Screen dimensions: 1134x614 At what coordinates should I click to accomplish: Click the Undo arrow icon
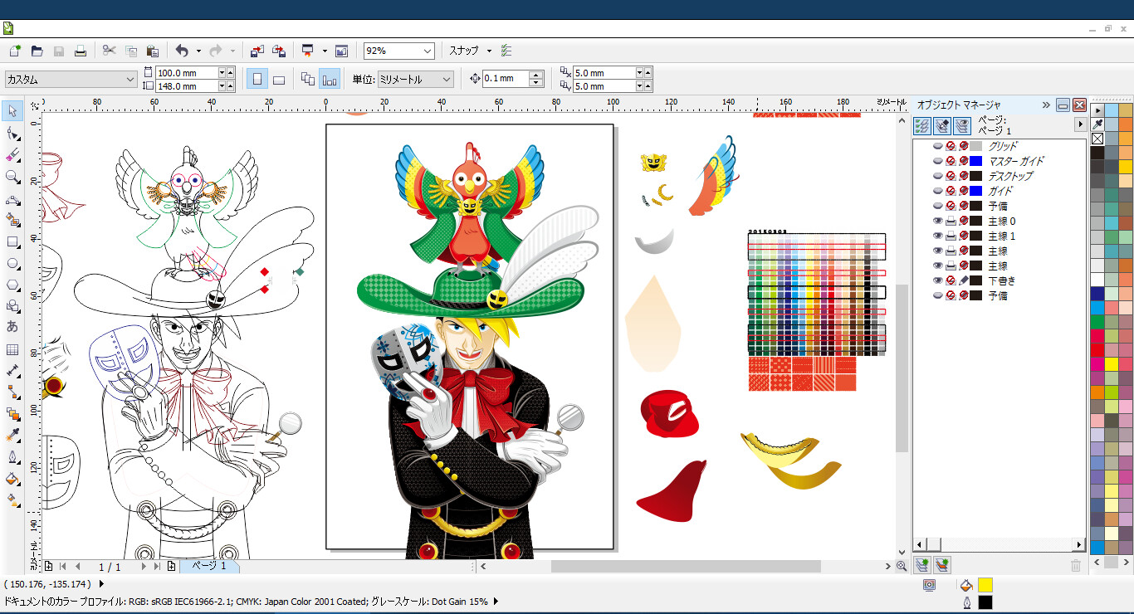click(x=182, y=51)
